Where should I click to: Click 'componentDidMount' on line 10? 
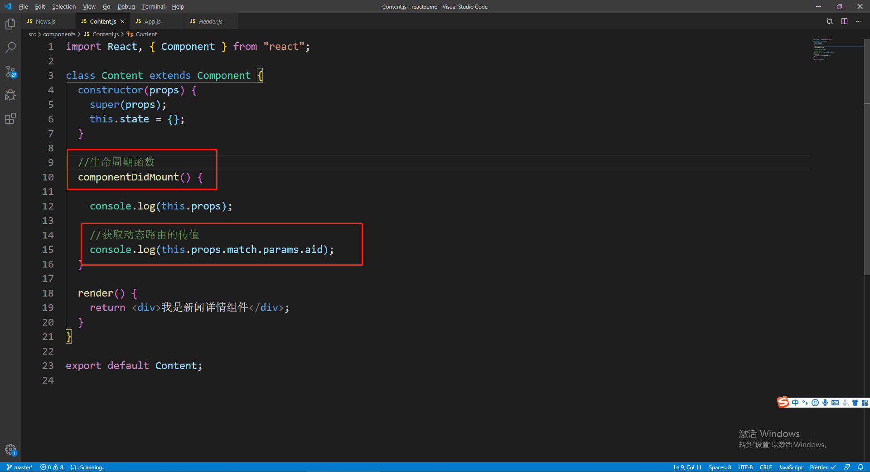[x=128, y=177]
